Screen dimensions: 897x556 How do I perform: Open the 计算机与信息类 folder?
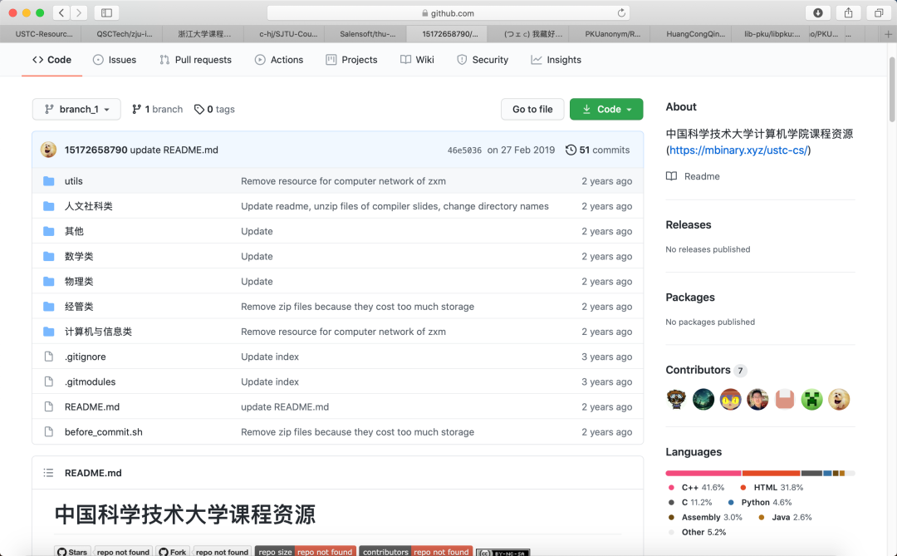click(x=98, y=332)
